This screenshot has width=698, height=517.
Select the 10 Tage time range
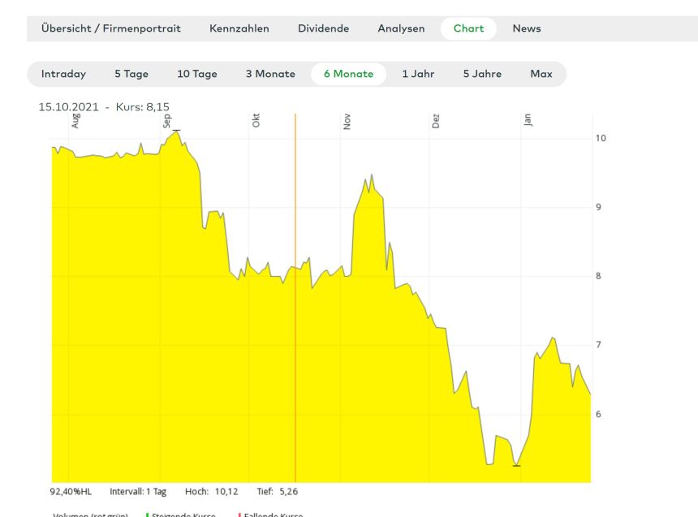click(x=197, y=73)
